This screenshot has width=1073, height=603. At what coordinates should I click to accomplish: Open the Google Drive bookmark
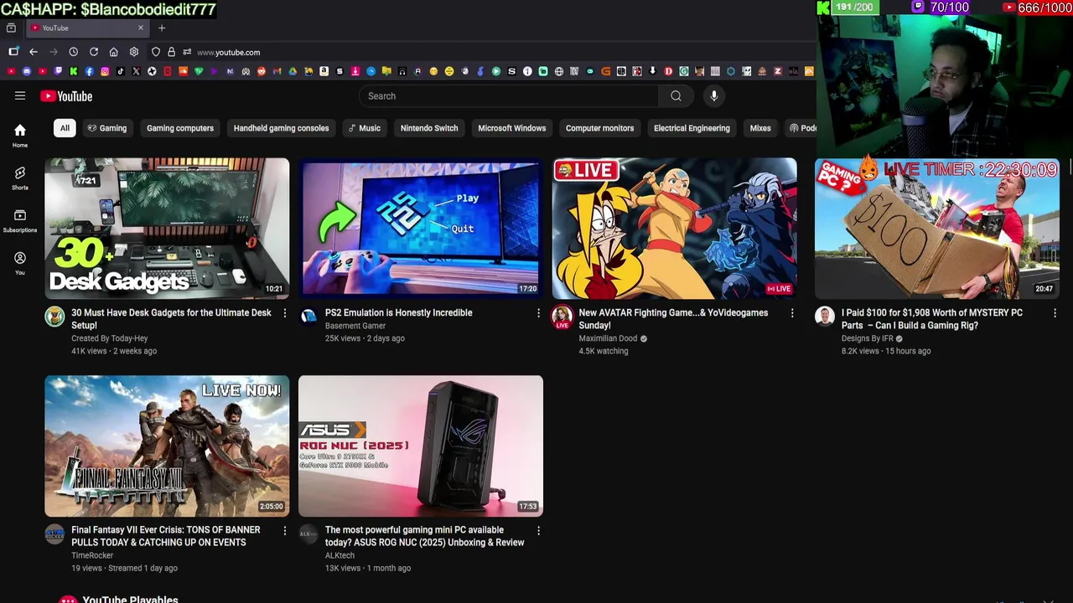pyautogui.click(x=293, y=71)
